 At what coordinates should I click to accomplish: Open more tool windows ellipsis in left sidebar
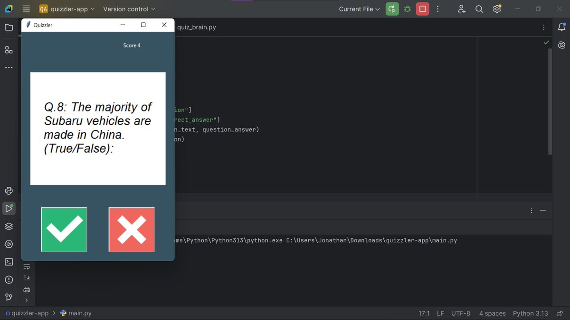[9, 68]
